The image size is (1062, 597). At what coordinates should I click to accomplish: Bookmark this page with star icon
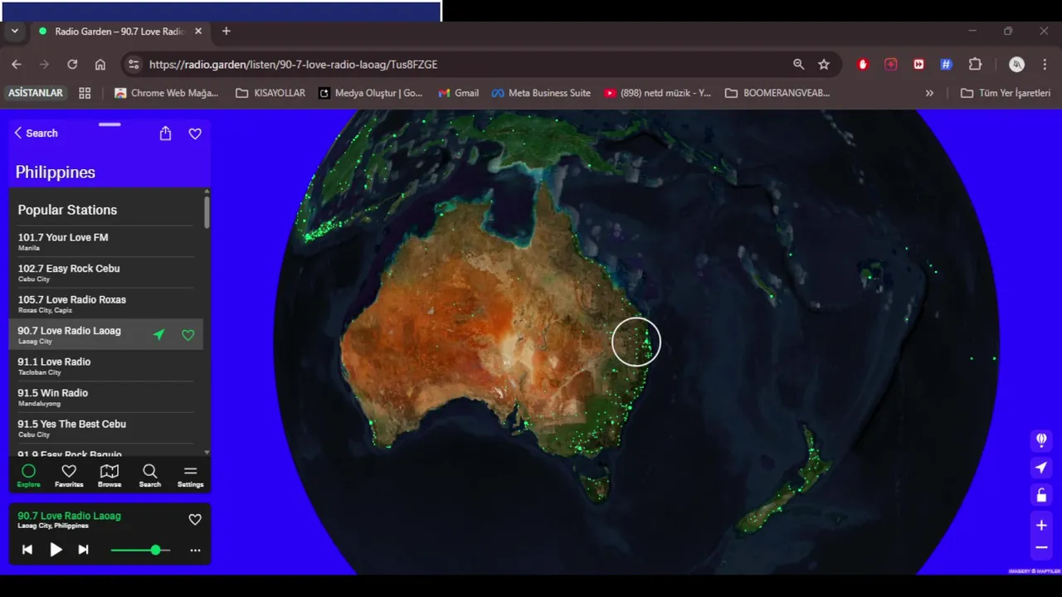click(824, 65)
